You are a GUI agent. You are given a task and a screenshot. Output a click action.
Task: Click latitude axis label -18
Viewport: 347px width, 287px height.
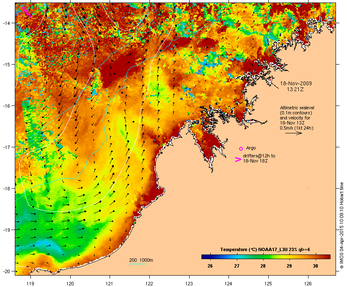click(6, 189)
